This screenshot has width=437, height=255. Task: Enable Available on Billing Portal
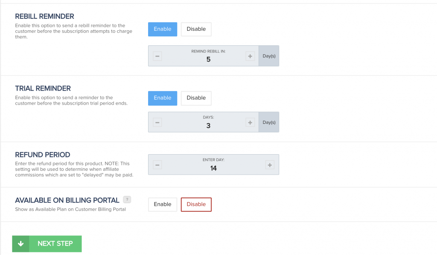pos(163,204)
